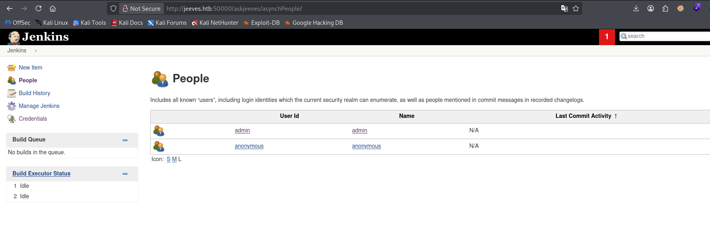Open the Kali Linux bookmark
The height and width of the screenshot is (229, 710).
pos(52,23)
